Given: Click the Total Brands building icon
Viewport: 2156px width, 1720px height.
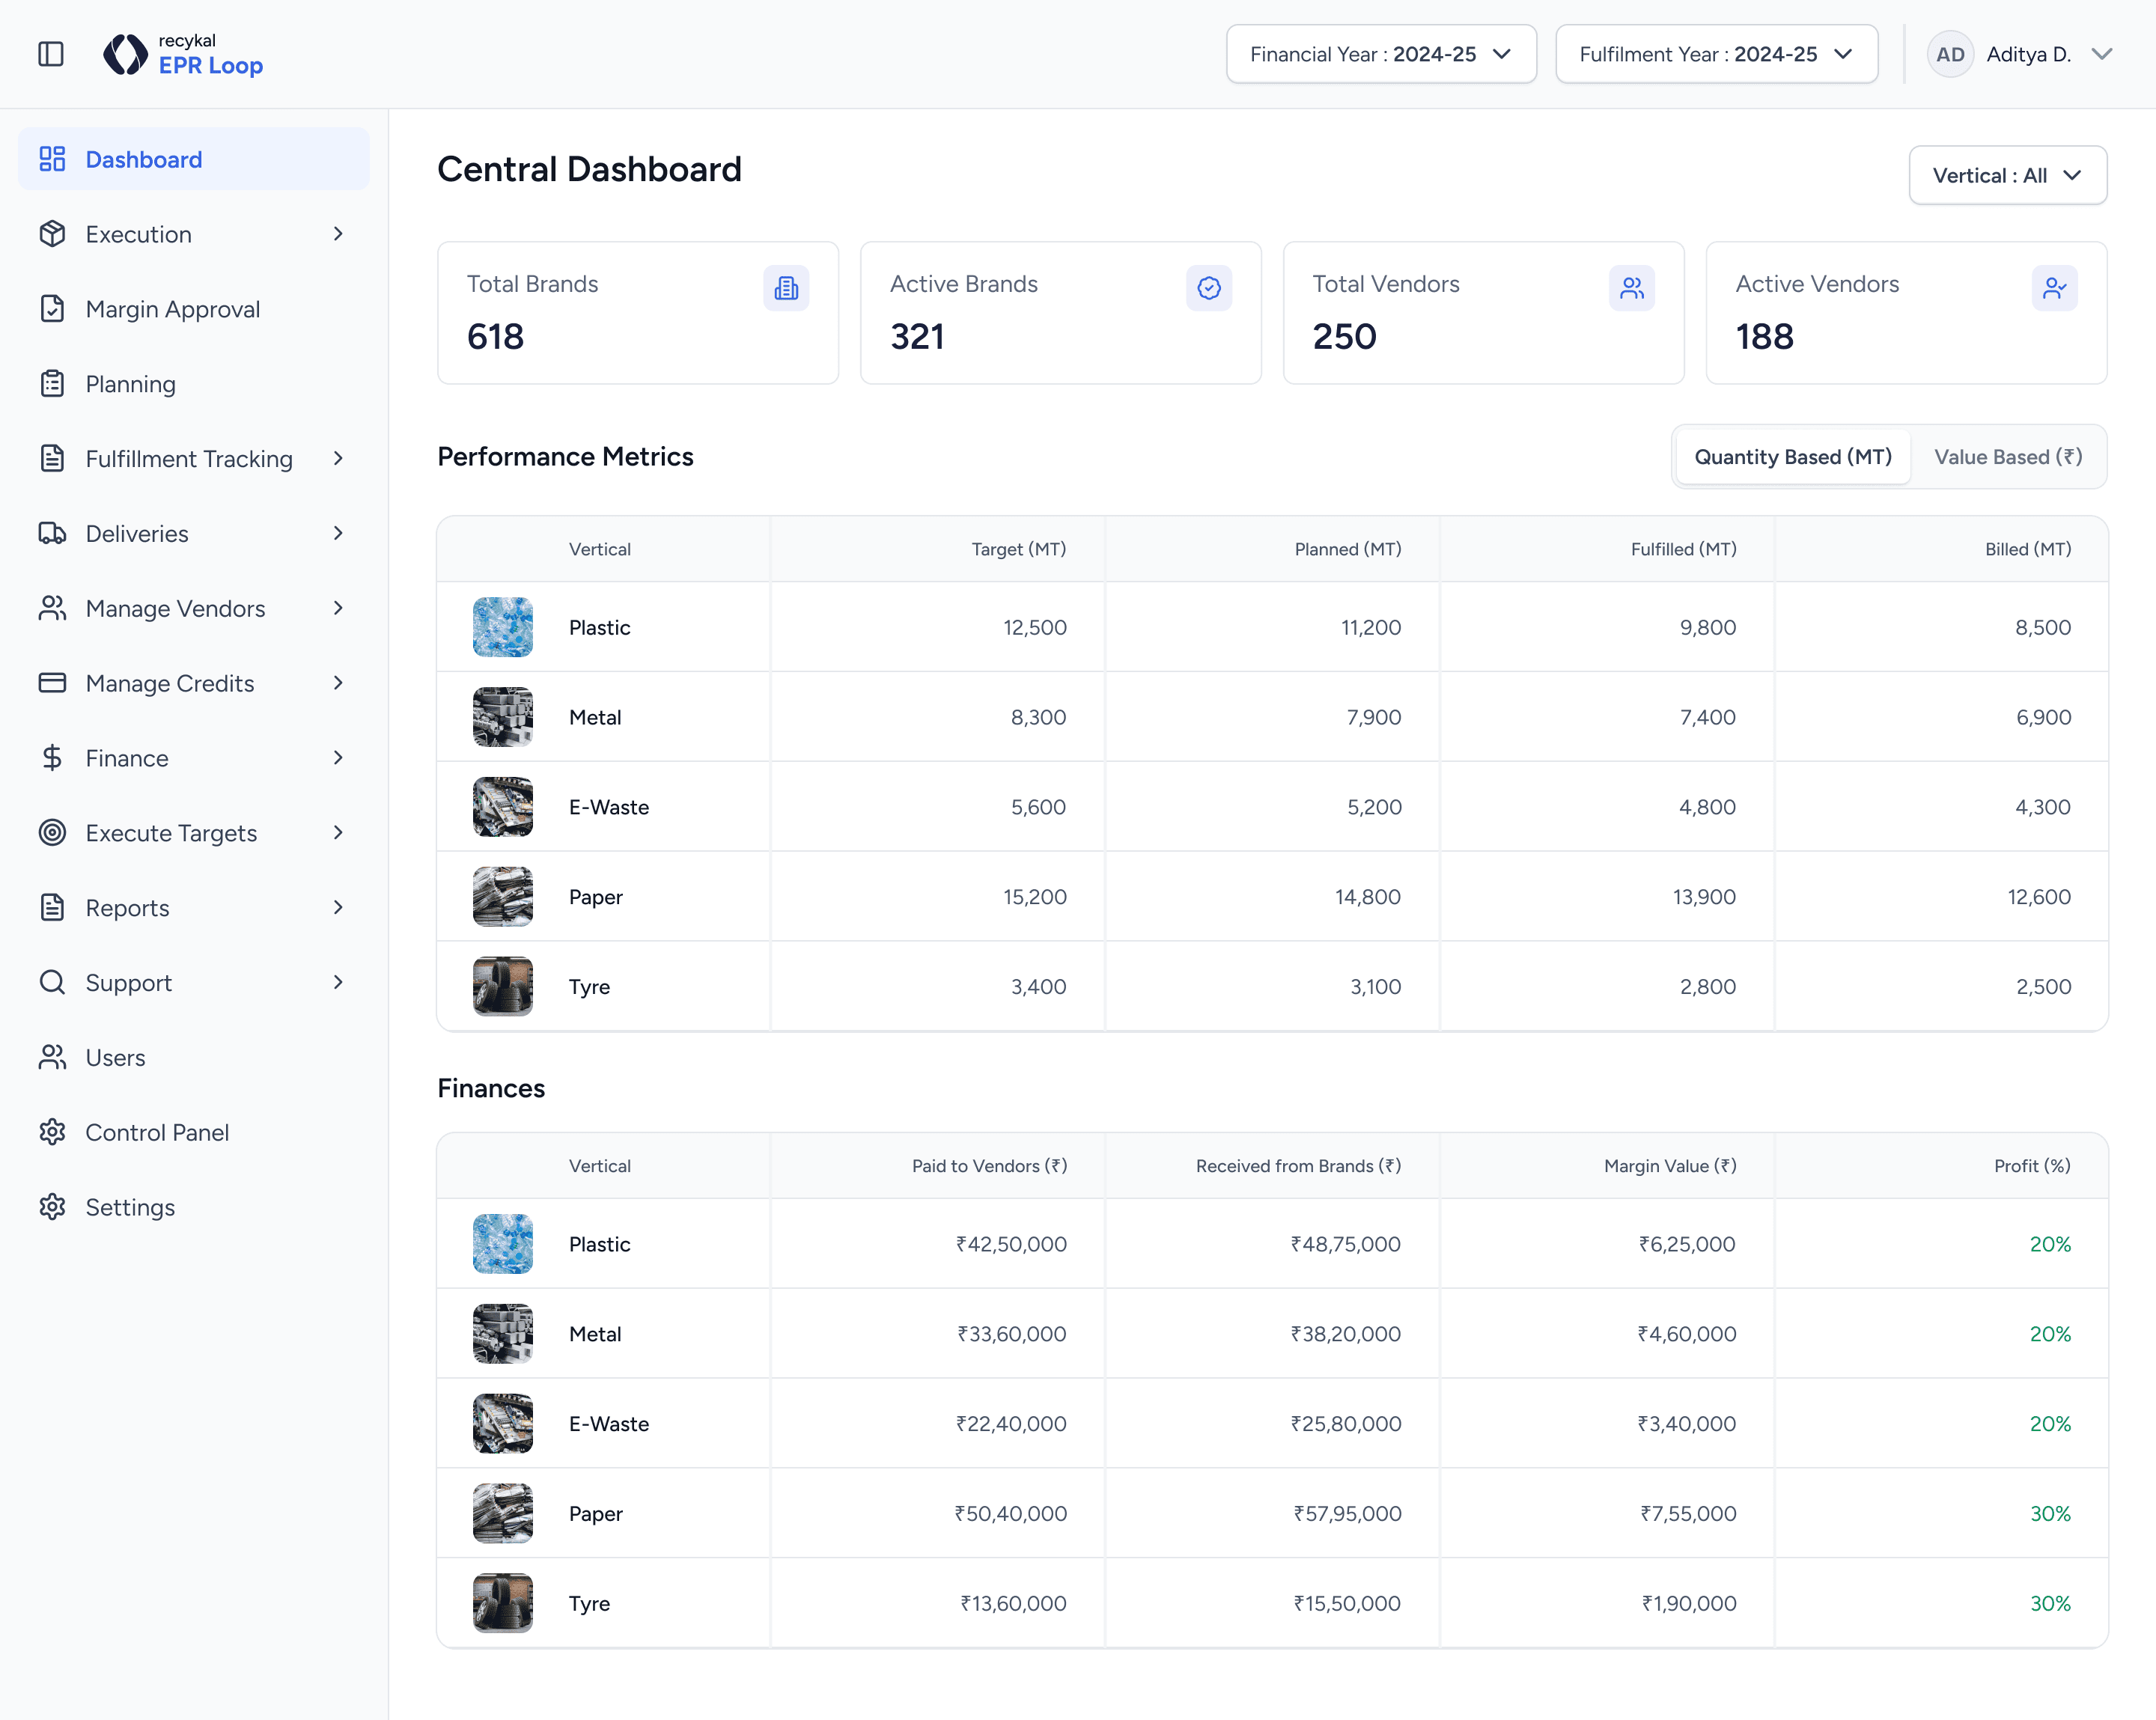Looking at the screenshot, I should [786, 288].
